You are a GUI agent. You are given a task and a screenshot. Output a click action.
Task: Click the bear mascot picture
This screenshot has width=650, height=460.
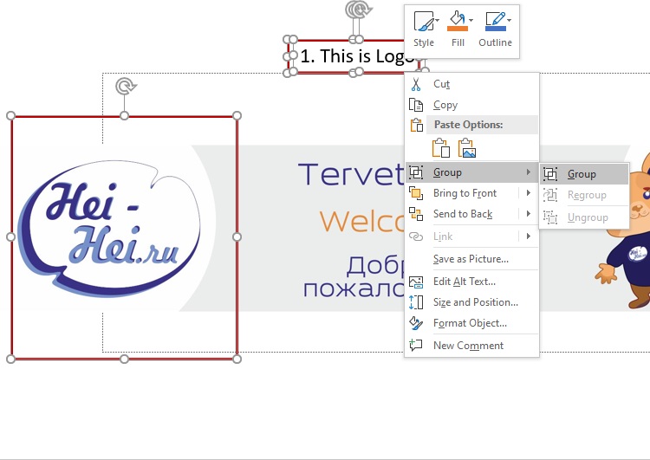click(623, 230)
